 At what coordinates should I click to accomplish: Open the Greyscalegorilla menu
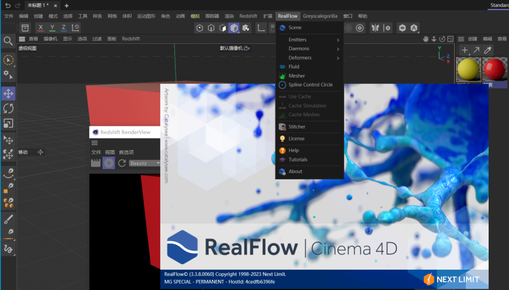point(320,16)
